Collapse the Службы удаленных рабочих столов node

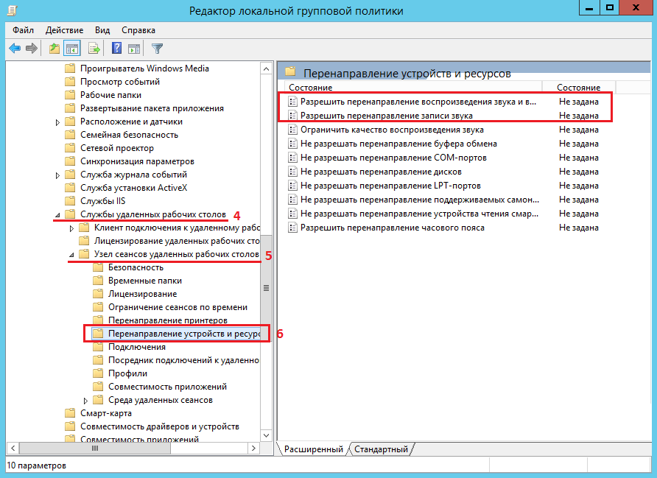[58, 215]
